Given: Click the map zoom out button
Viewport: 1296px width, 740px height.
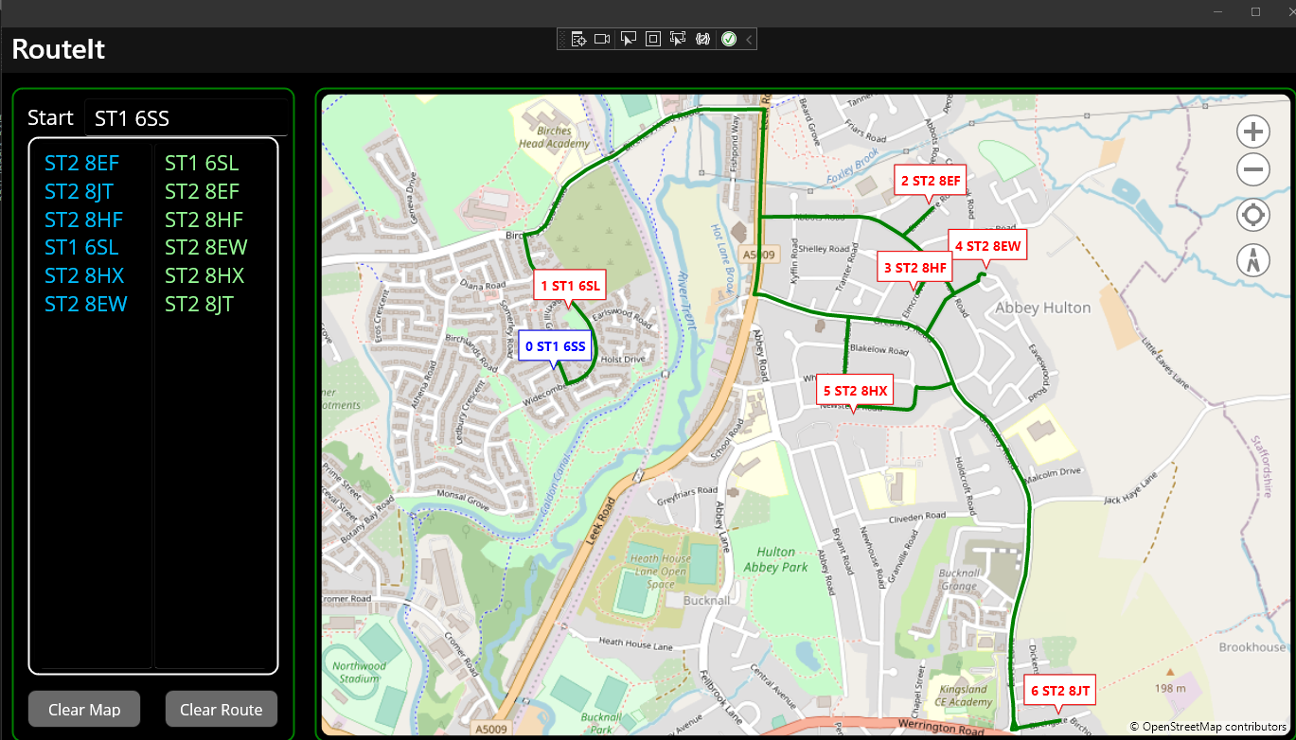Looking at the screenshot, I should pos(1252,169).
